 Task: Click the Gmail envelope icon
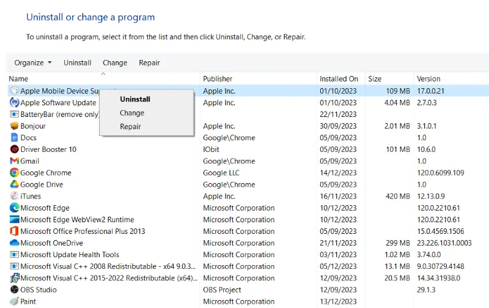tap(14, 161)
